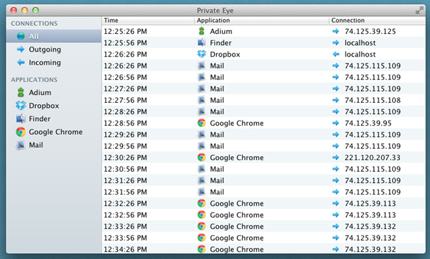430x259 pixels.
Task: Click the Mail stamp icon in sidebar
Action: (21, 145)
